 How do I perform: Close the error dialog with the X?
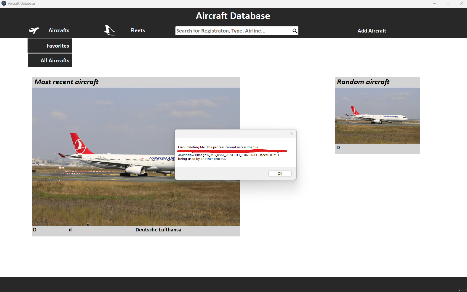292,134
